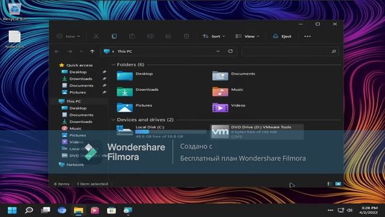Click the Cut scissors icon in toolbar
Image resolution: width=385 pixels, height=217 pixels.
click(x=96, y=36)
